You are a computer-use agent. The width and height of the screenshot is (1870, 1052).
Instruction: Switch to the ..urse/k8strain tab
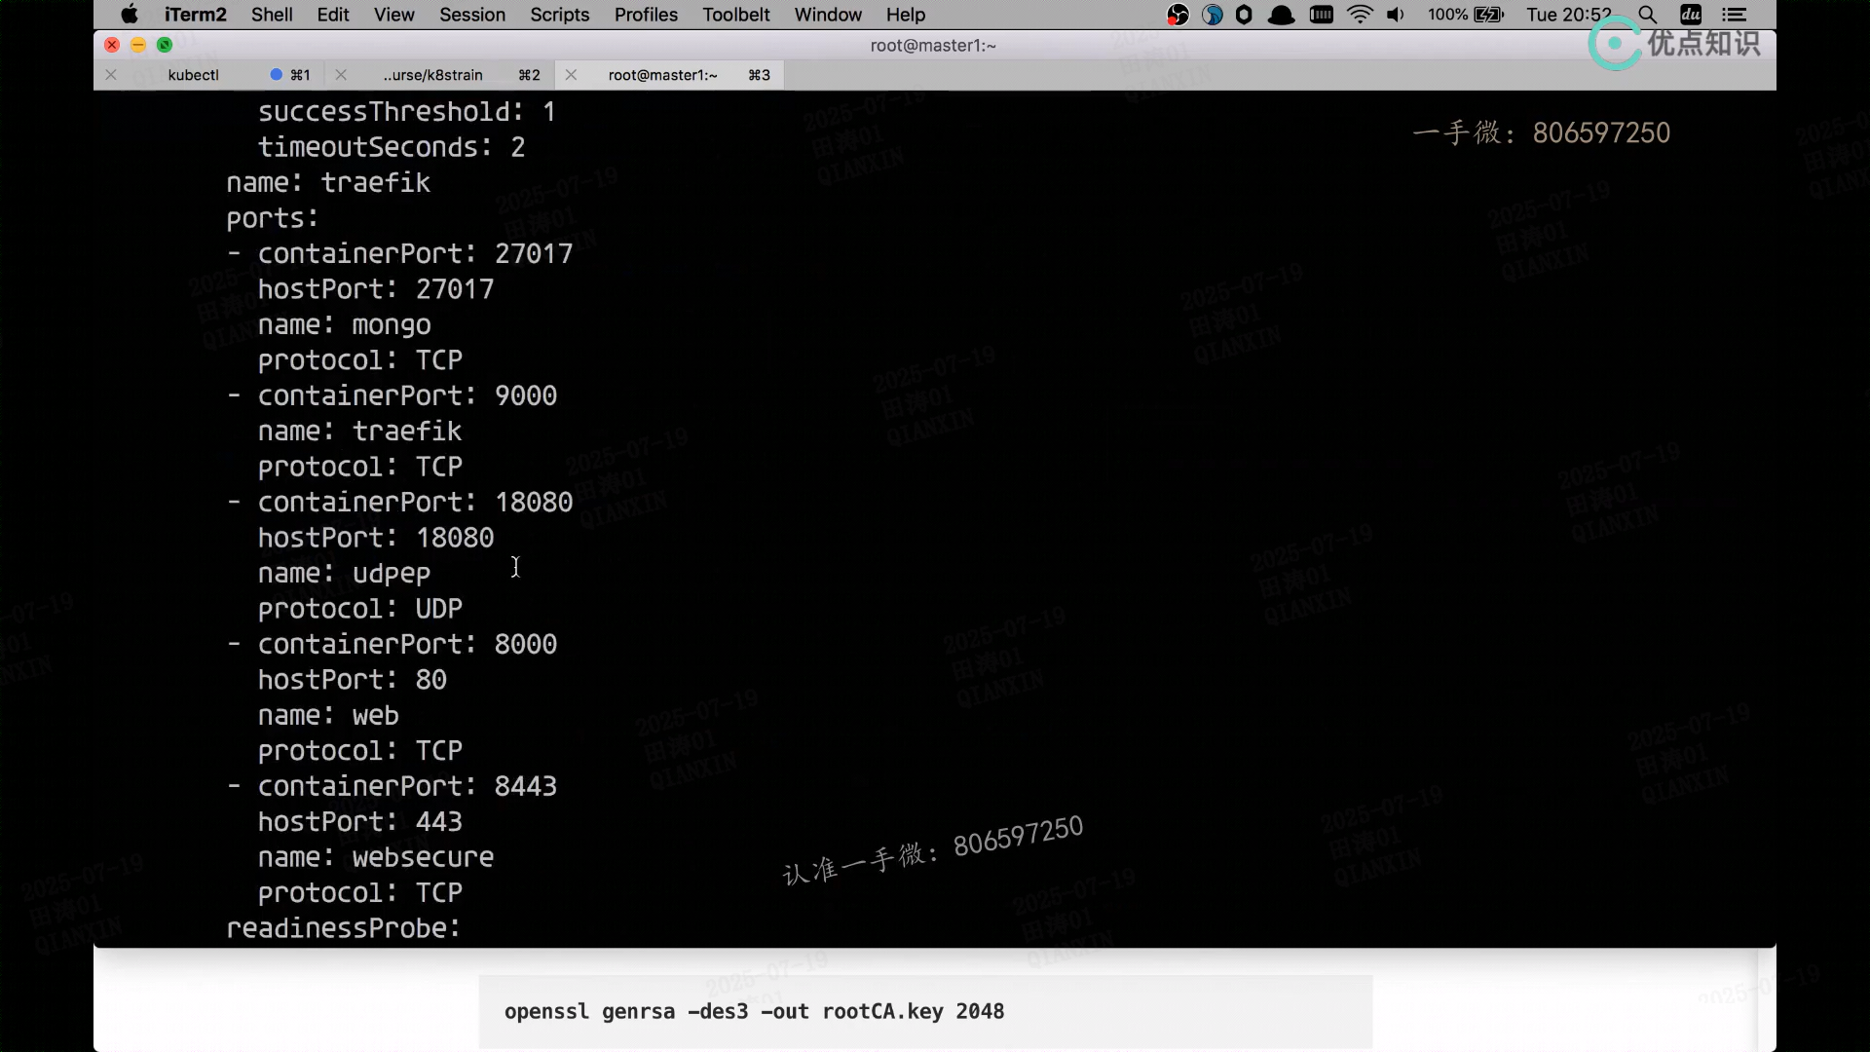pos(433,75)
